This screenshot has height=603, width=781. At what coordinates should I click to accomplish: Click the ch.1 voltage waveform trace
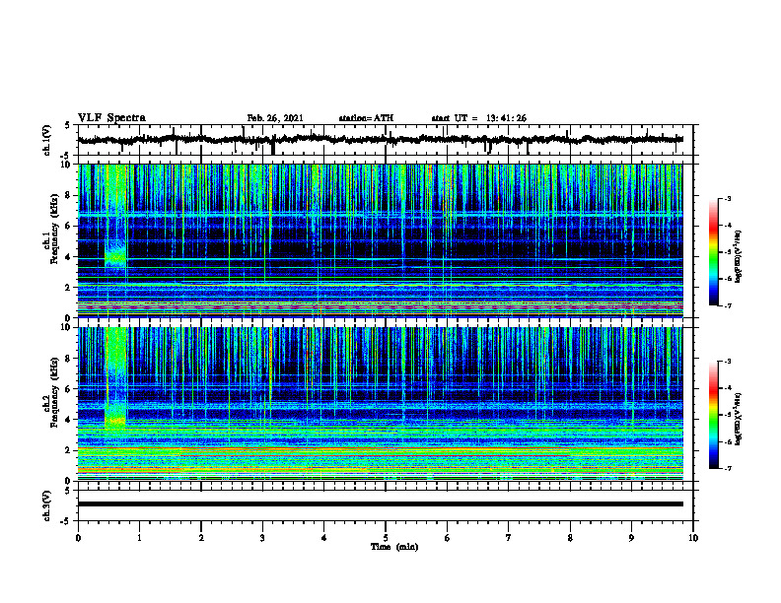click(x=380, y=140)
